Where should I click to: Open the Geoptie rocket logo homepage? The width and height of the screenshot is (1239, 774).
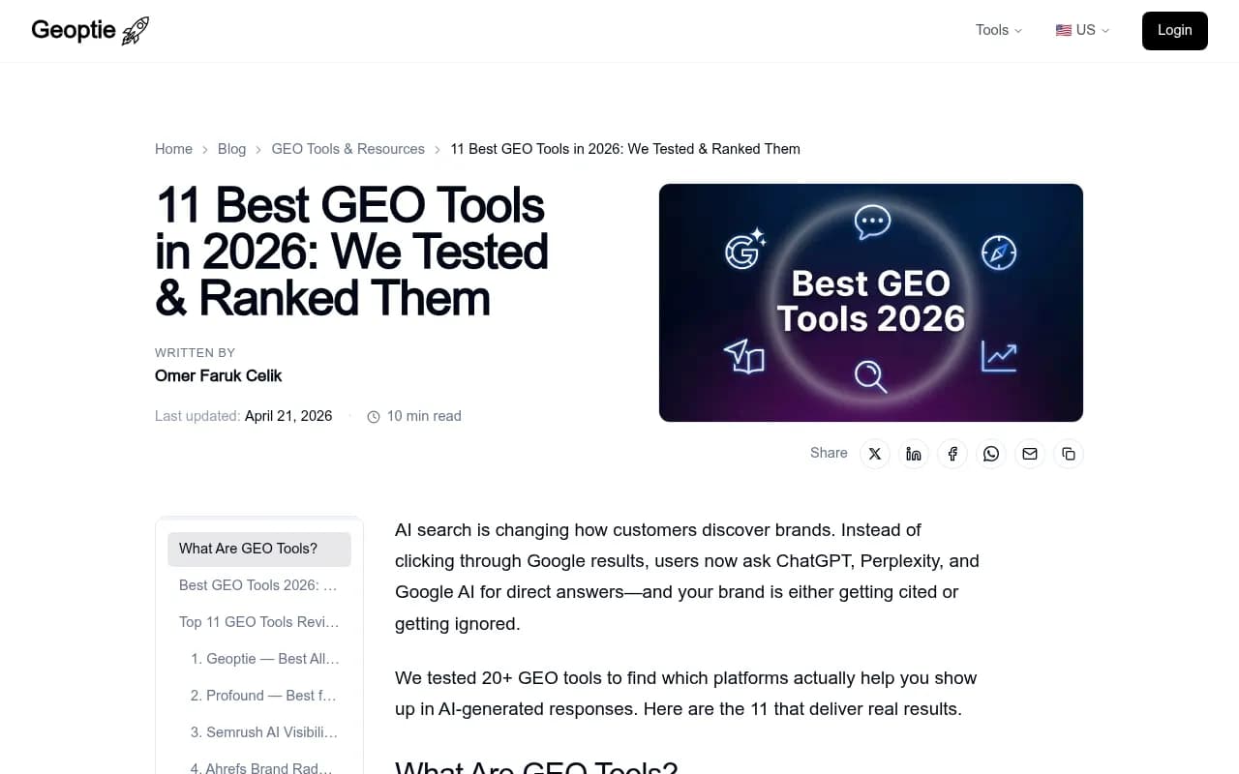point(90,30)
